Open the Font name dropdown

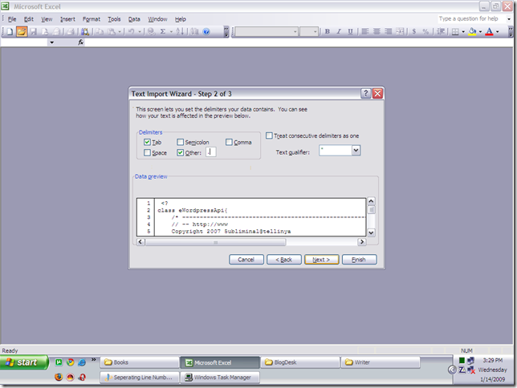pos(295,31)
